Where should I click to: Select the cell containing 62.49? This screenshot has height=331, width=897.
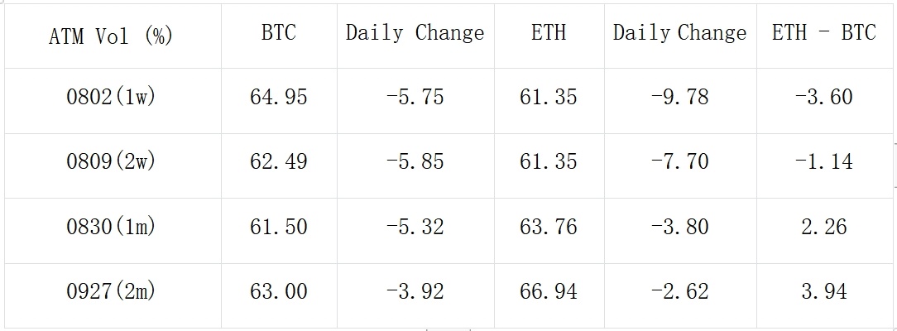coord(278,161)
